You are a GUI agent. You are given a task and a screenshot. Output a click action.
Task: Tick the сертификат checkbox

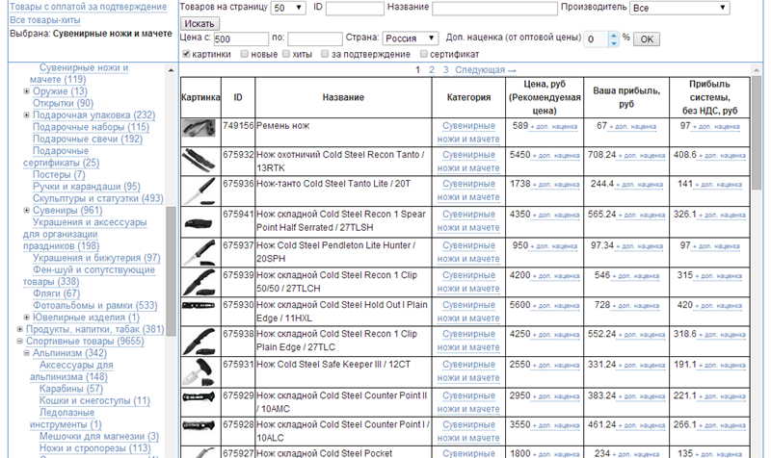tap(422, 54)
